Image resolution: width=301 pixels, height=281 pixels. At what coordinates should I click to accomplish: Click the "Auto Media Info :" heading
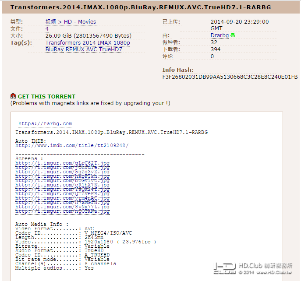point(42,224)
